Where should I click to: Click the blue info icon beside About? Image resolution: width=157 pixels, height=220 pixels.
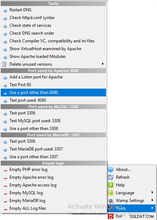[111, 170]
